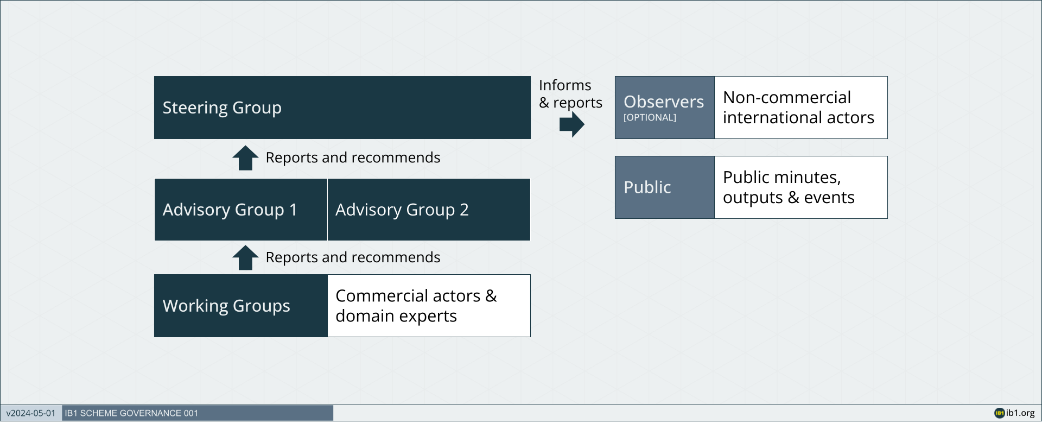Click the Observers optional box
Viewport: 1042px width, 423px height.
tap(665, 108)
